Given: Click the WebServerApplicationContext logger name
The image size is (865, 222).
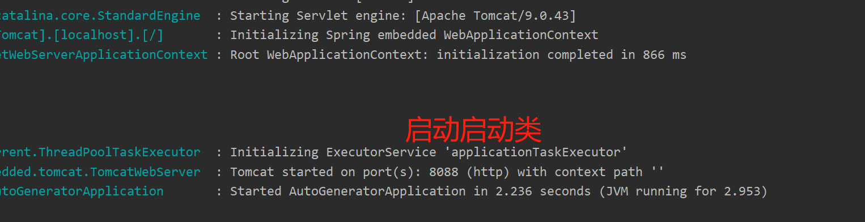Looking at the screenshot, I should pos(104,55).
